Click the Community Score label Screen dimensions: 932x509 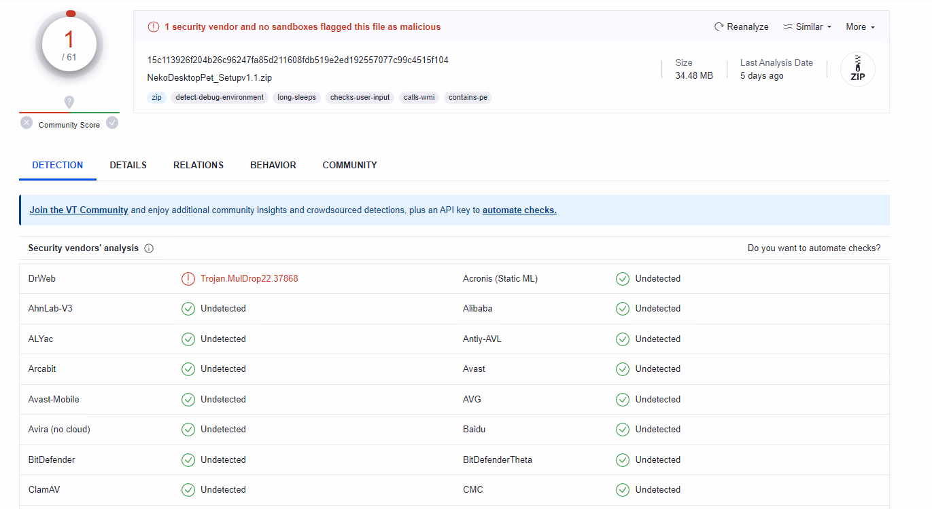(69, 125)
